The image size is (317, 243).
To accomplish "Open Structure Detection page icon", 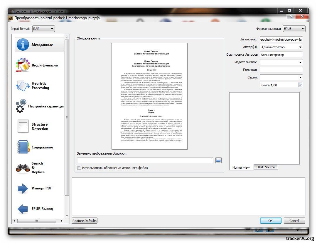I will [23, 126].
